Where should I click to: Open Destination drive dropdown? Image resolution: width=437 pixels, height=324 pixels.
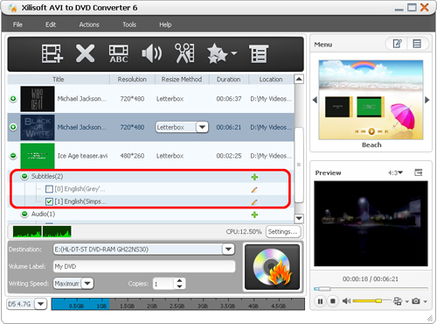tap(228, 250)
